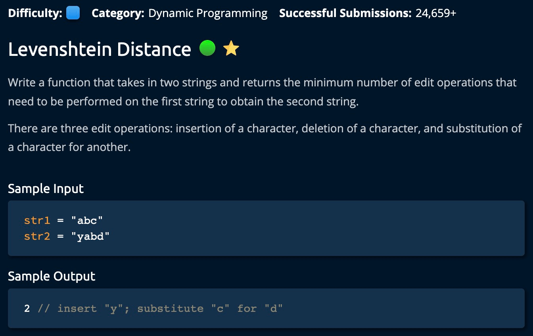Click the Difficulty label
The width and height of the screenshot is (533, 336).
point(35,13)
